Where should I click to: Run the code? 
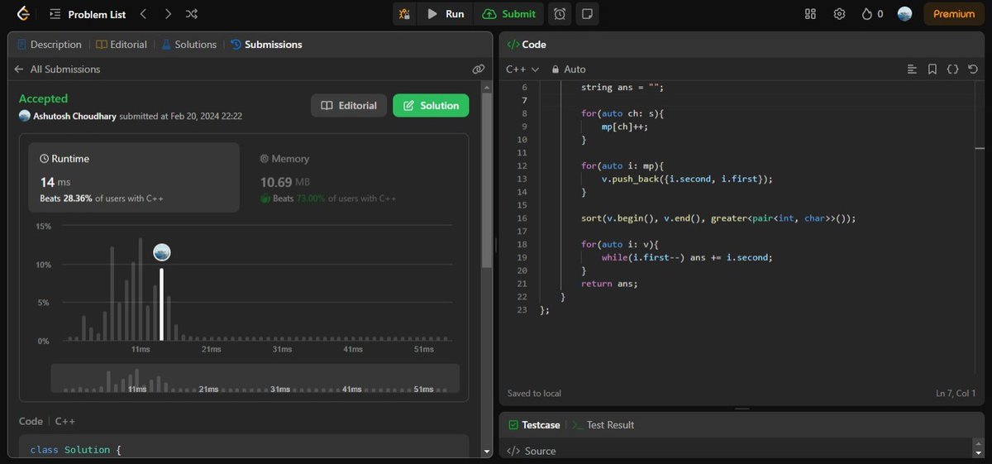pyautogui.click(x=446, y=14)
